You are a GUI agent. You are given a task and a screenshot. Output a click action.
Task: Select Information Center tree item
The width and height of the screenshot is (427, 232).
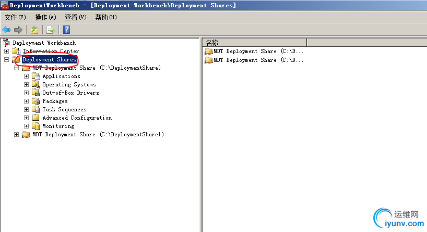pyautogui.click(x=51, y=51)
